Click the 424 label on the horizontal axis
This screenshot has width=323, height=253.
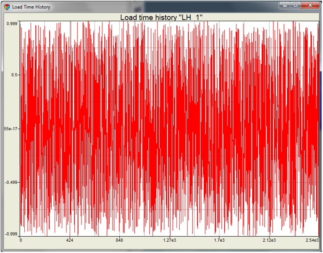pyautogui.click(x=70, y=241)
